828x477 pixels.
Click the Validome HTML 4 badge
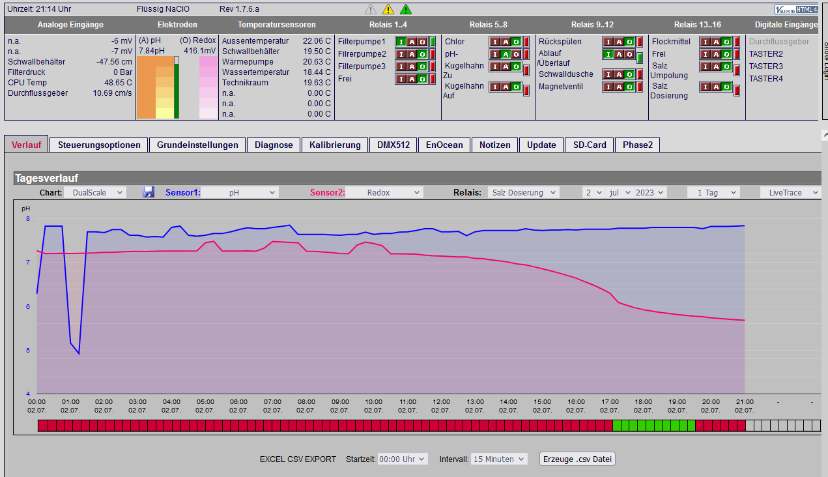796,9
